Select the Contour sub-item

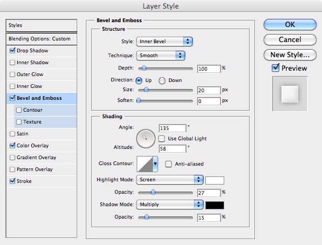[x=45, y=110]
